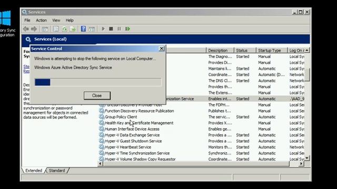
Task: Dismiss Service Control dialog with X button
Action: (162, 49)
